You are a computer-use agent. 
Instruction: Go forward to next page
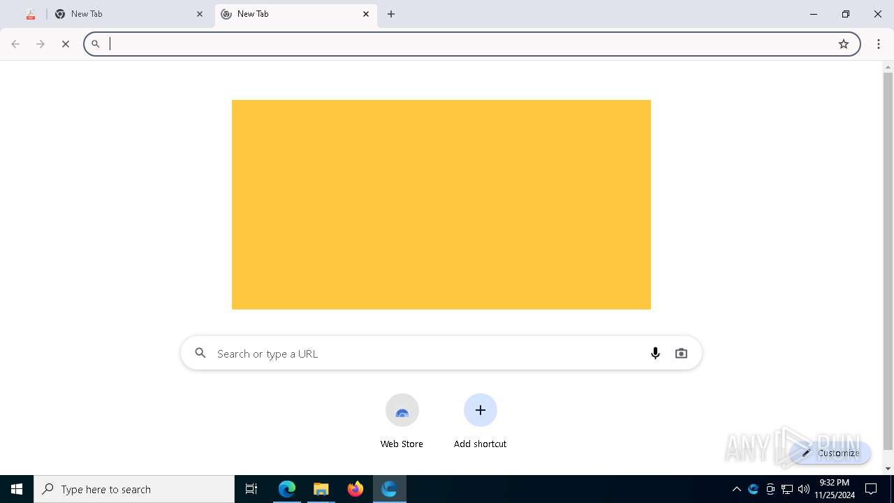tap(41, 44)
